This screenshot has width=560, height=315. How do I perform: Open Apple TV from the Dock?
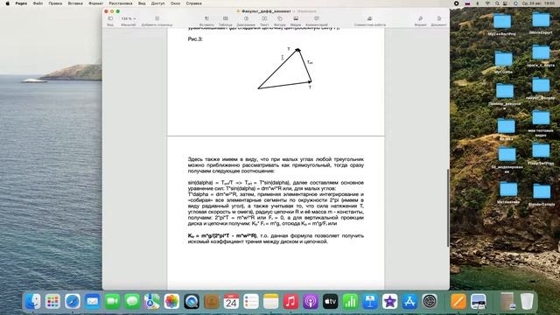(x=331, y=301)
